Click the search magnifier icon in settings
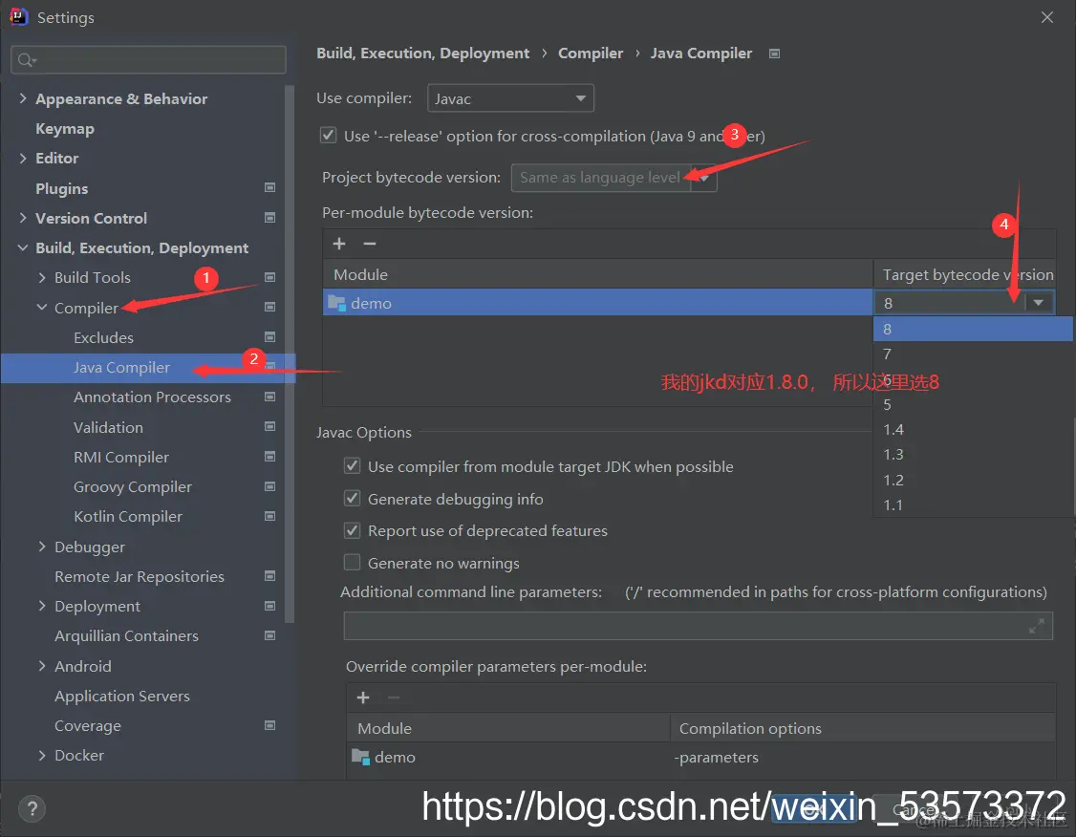This screenshot has width=1076, height=837. (x=27, y=60)
